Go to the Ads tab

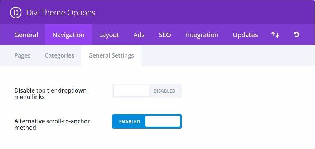tap(139, 35)
